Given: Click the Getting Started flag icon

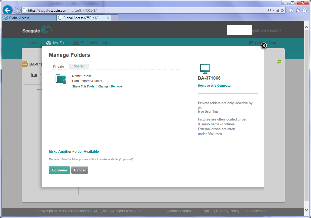Looking at the screenshot, I should coord(251,43).
